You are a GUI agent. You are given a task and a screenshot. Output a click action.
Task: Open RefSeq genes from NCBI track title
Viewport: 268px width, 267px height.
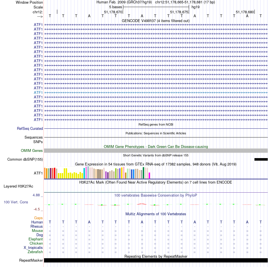156,124
